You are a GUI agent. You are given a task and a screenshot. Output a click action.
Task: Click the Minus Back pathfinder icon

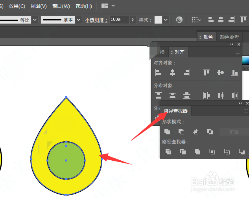pos(242,152)
